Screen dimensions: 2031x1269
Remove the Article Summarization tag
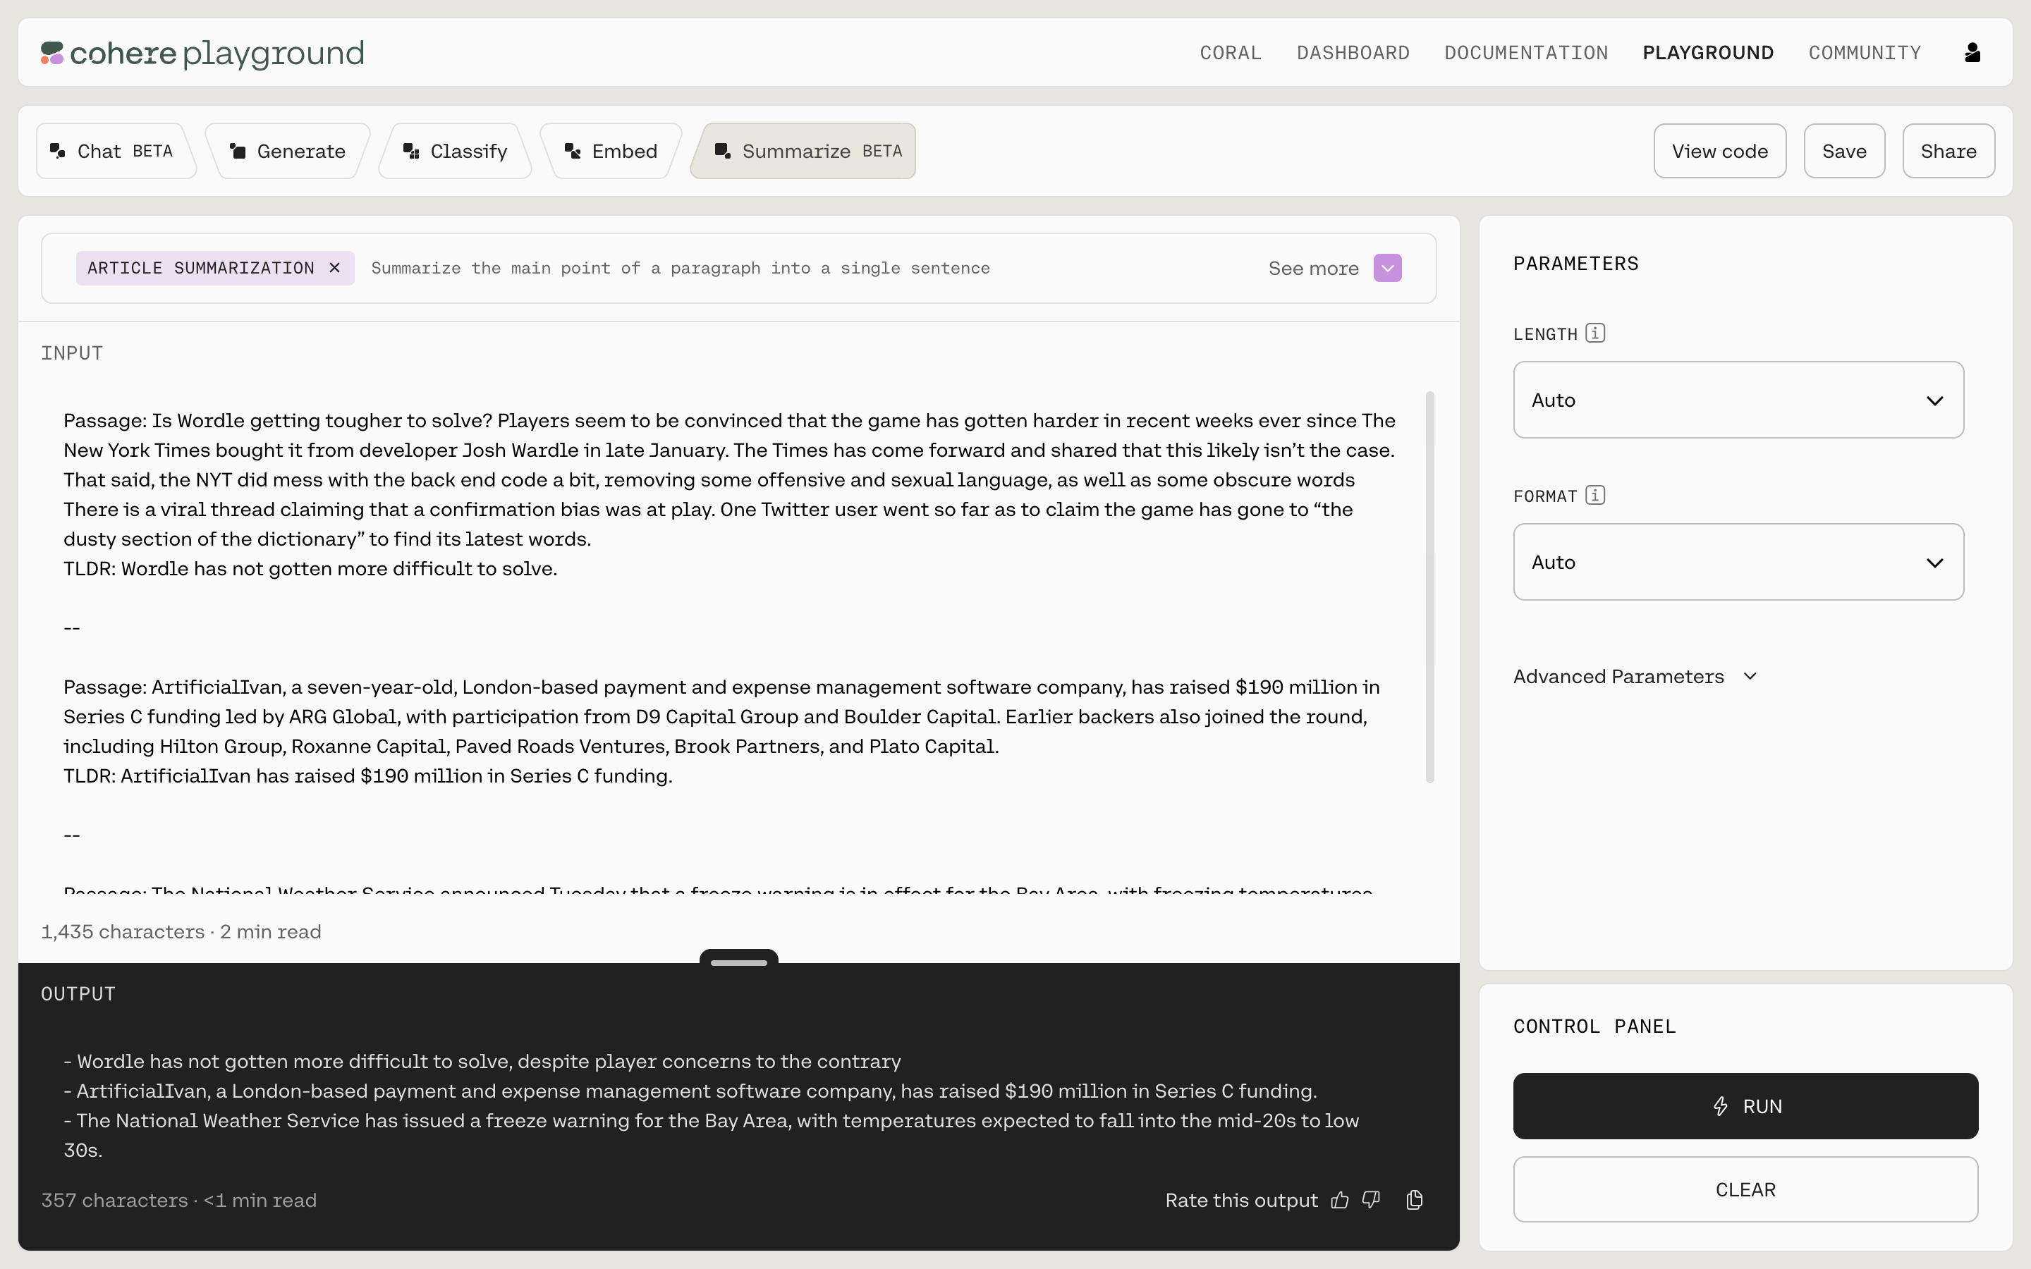click(x=335, y=268)
